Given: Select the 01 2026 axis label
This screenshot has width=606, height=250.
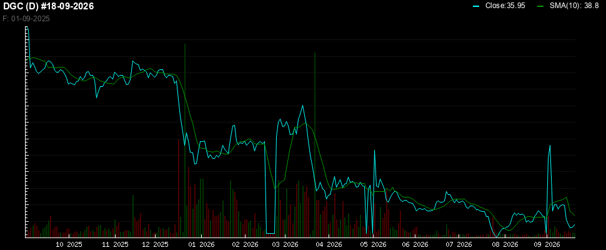Looking at the screenshot, I should [201, 244].
